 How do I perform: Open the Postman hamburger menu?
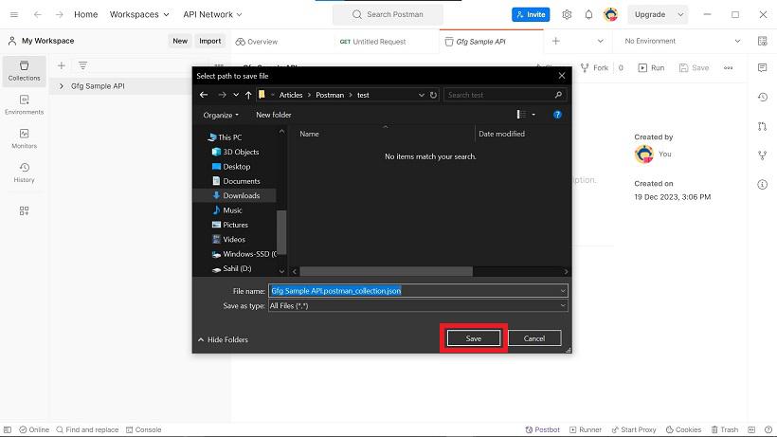(14, 14)
